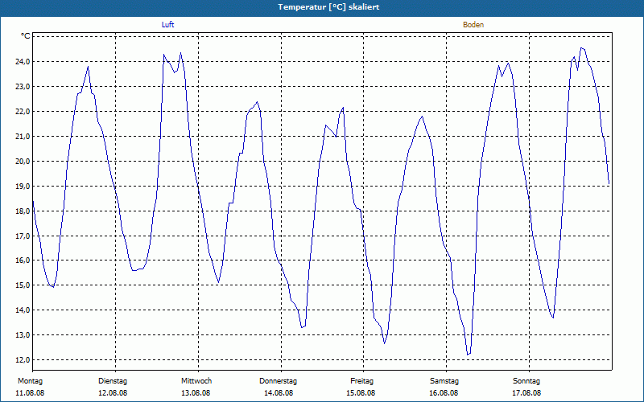This screenshot has width=644, height=402.
Task: Click the '16,0' y-axis value
Action: tap(23, 260)
